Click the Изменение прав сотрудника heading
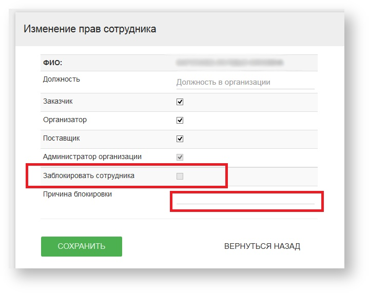 [90, 29]
